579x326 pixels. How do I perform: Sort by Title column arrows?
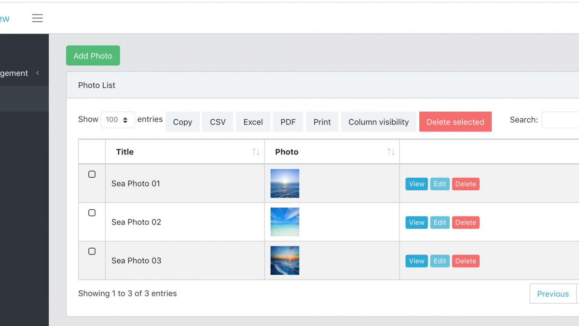point(256,152)
